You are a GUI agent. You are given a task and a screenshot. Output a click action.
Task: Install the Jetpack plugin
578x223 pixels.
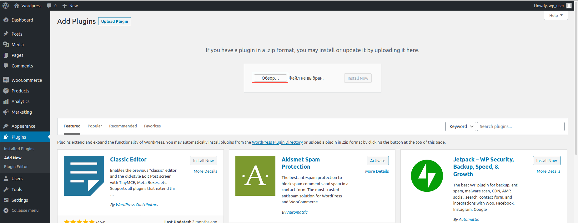pos(546,161)
